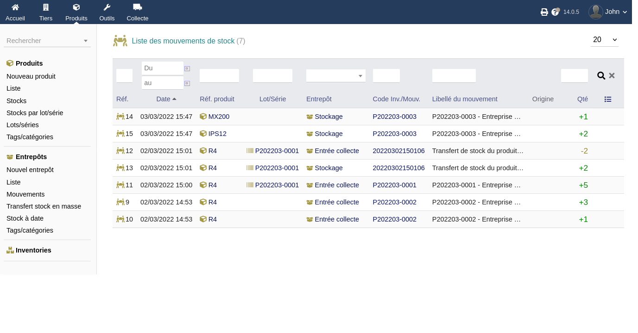The image size is (638, 333).
Task: Click the au end date field
Action: click(163, 83)
